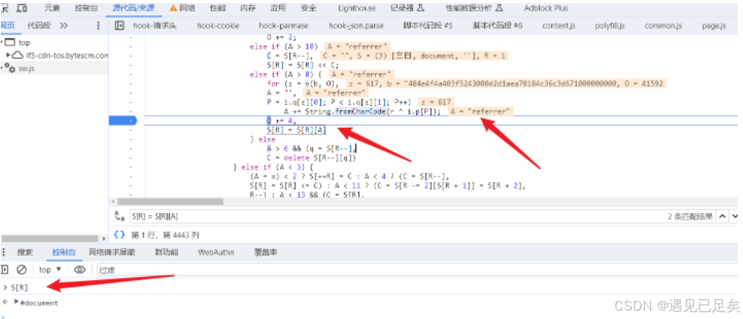743x319 pixels.
Task: Go to the previous search match arrow
Action: click(722, 216)
